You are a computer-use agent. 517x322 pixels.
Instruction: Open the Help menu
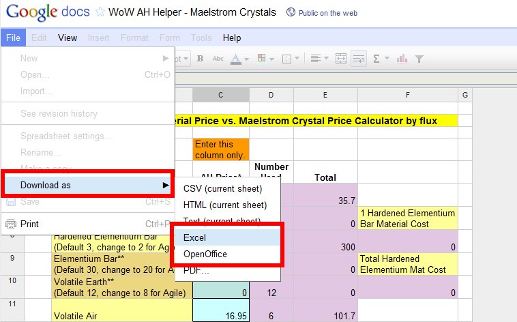click(232, 38)
